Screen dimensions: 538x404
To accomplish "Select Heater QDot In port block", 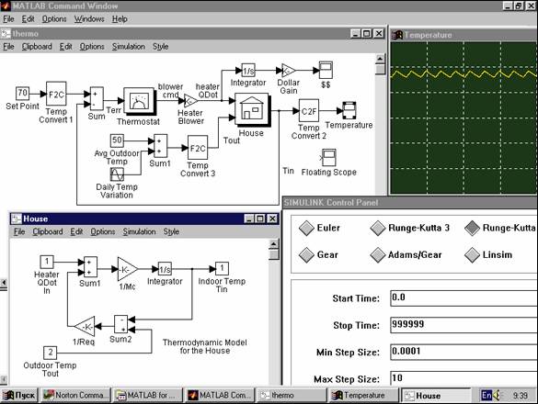I will pyautogui.click(x=47, y=262).
